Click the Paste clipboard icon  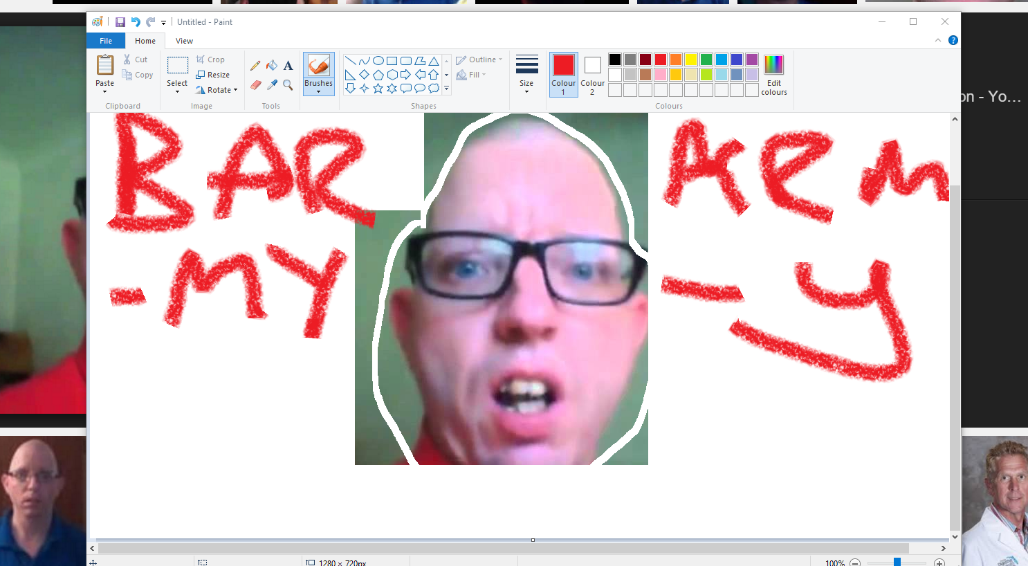pos(105,65)
